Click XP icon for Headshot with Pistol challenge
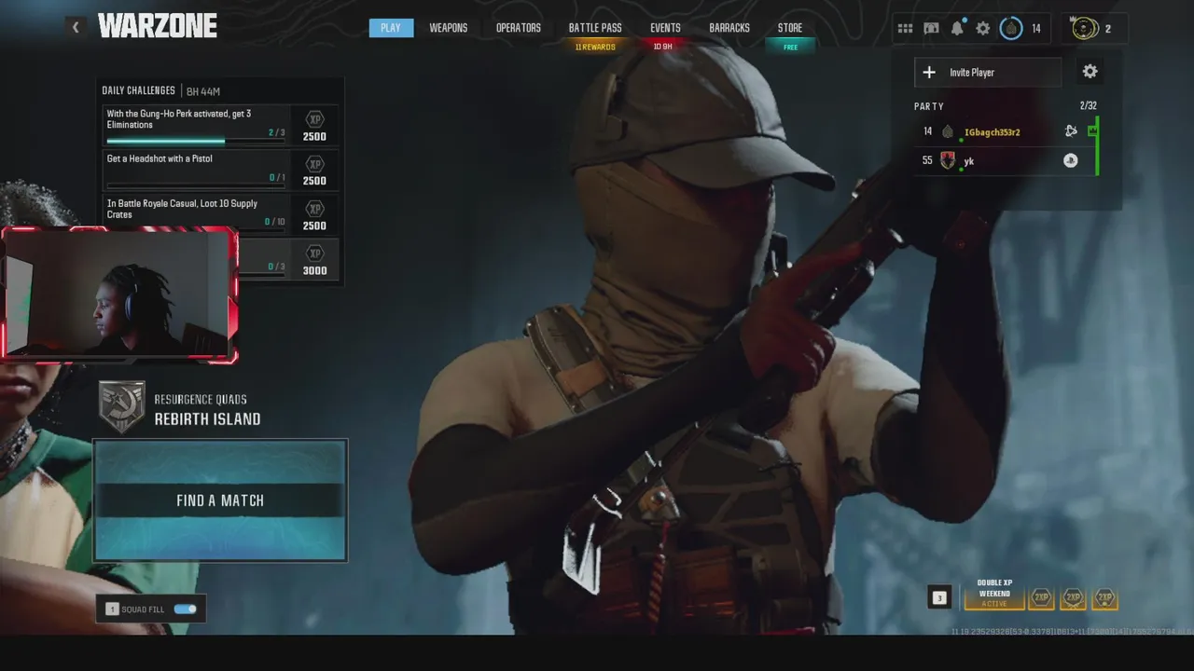This screenshot has width=1194, height=671. pos(315,163)
